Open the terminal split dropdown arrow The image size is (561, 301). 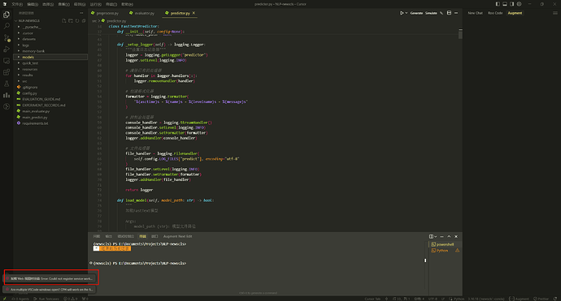point(436,236)
